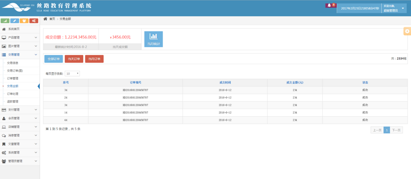Expand 图片管理 menu chevron
411x179 pixels.
pyautogui.click(x=36, y=46)
